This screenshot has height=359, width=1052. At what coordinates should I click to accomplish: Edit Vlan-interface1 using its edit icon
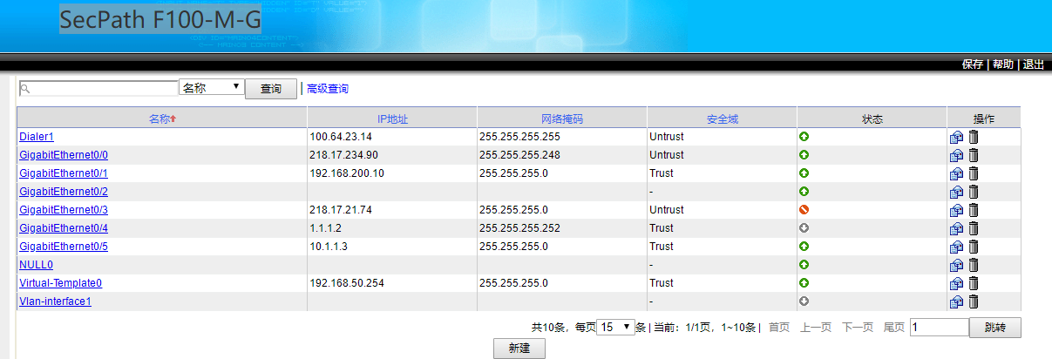(956, 301)
